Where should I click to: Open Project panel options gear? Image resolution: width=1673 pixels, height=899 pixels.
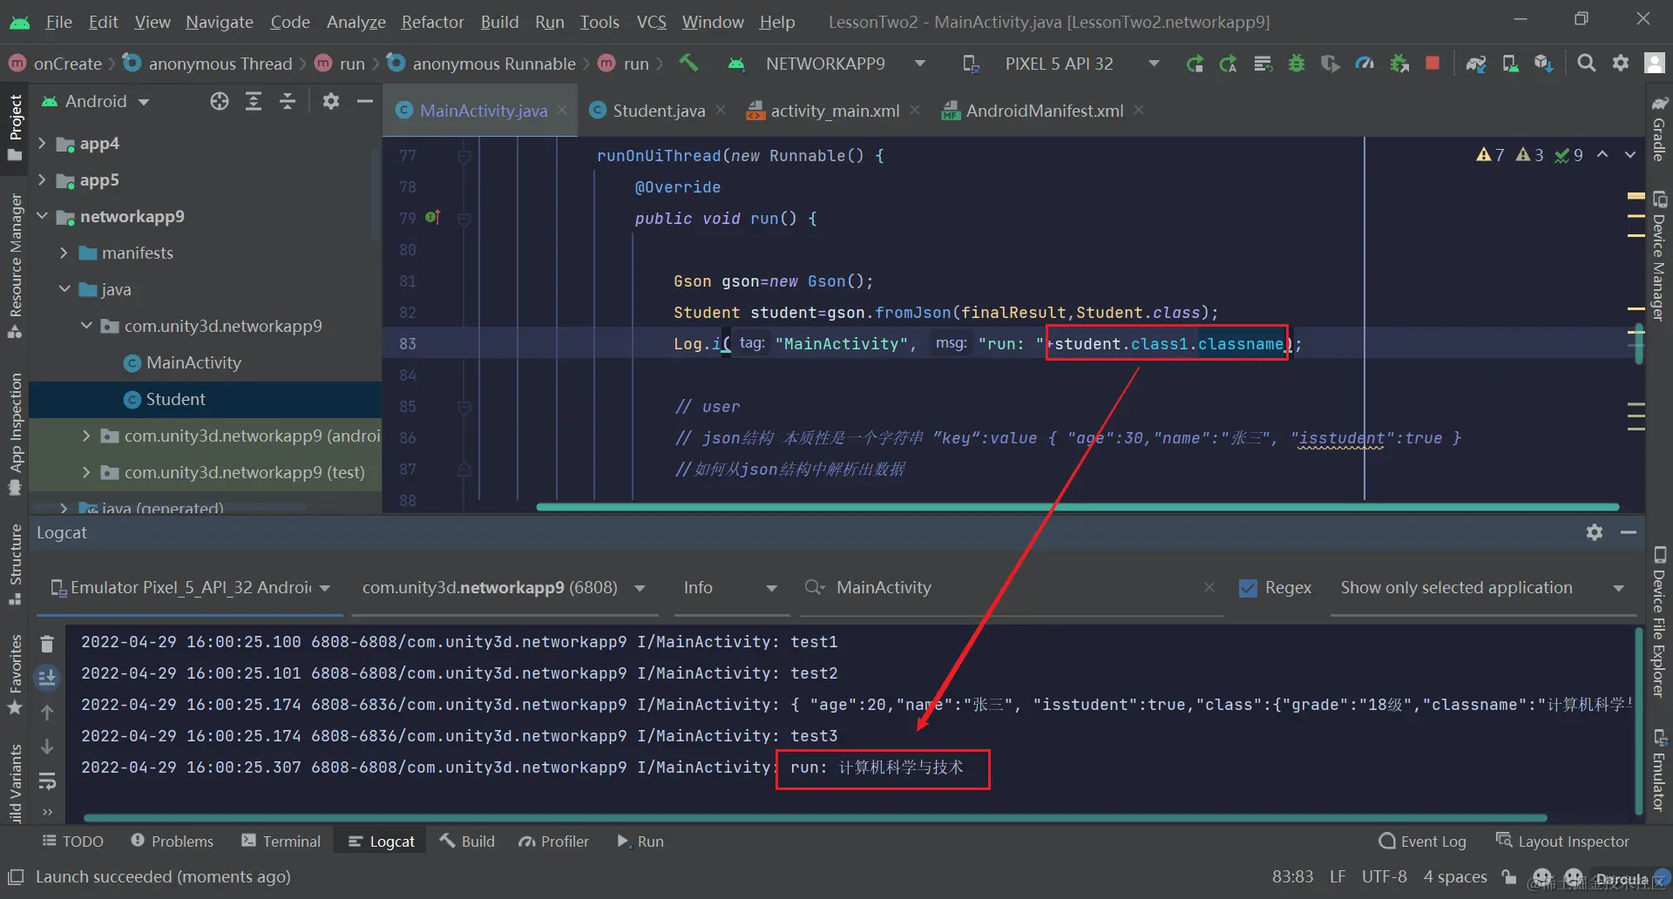tap(331, 102)
